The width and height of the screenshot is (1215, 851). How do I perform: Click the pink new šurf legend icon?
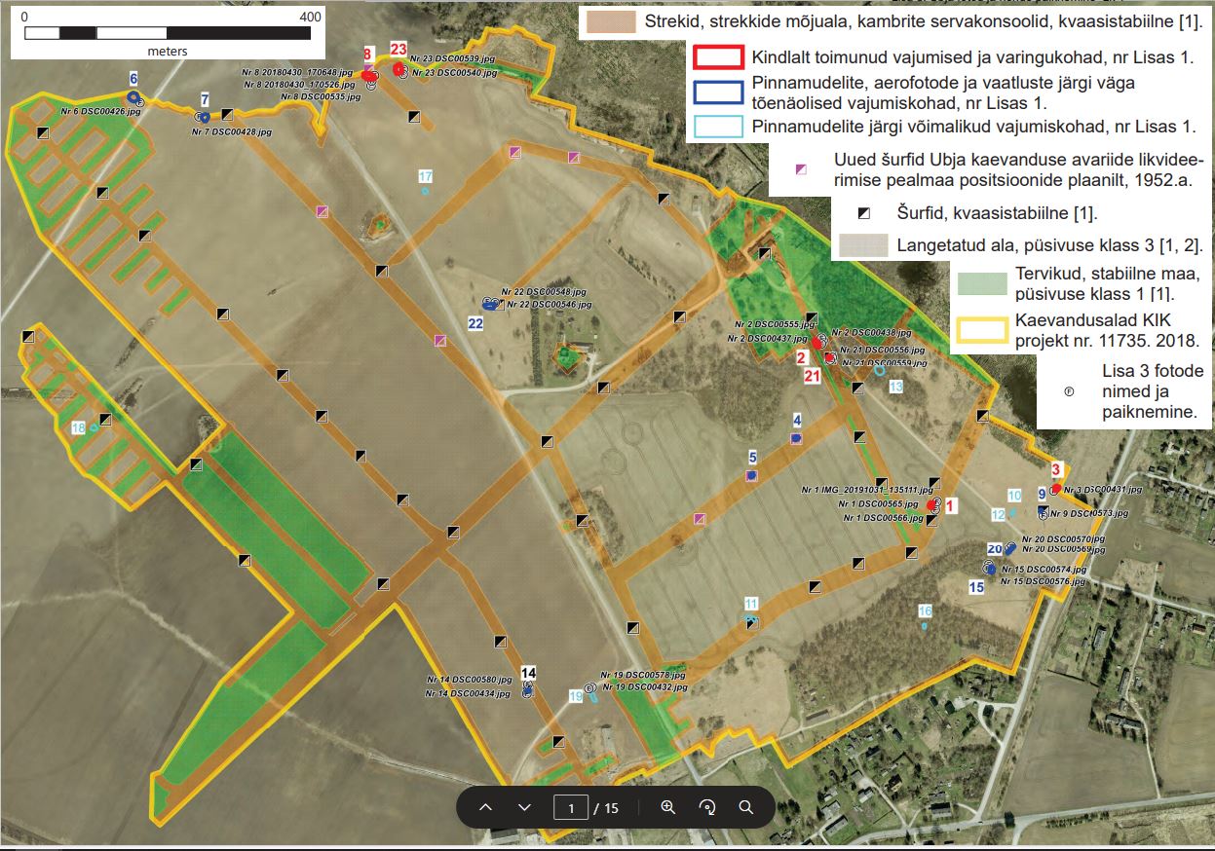click(x=801, y=169)
